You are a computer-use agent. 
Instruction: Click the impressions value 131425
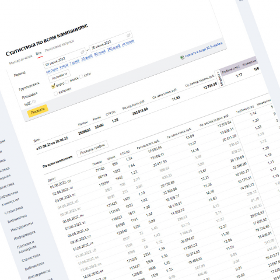(112, 205)
